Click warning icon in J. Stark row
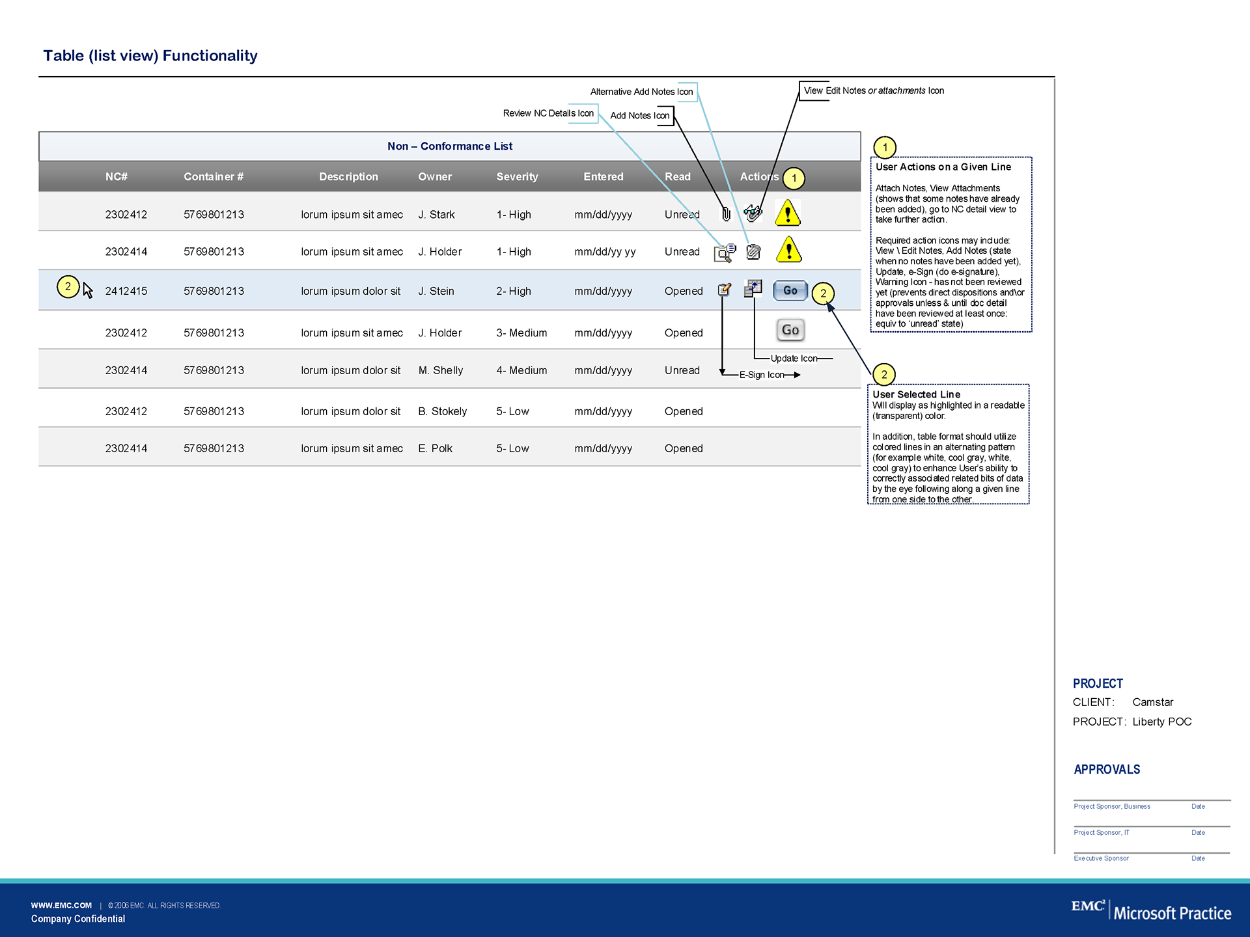 788,213
